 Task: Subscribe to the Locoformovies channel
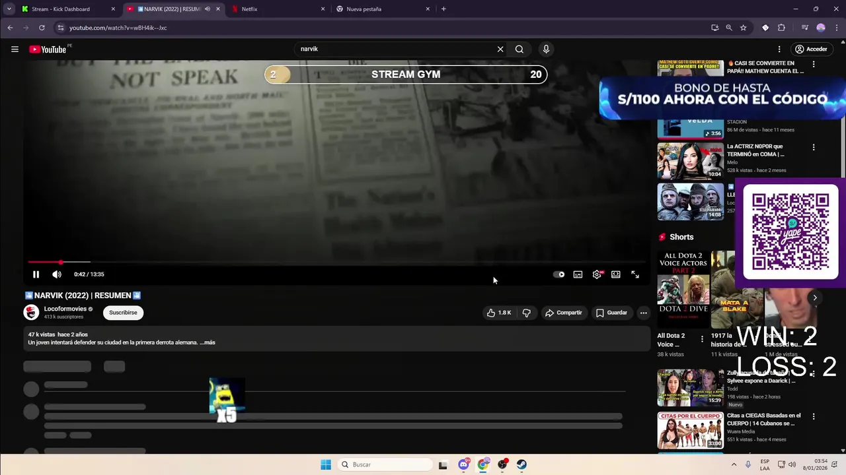click(x=123, y=313)
